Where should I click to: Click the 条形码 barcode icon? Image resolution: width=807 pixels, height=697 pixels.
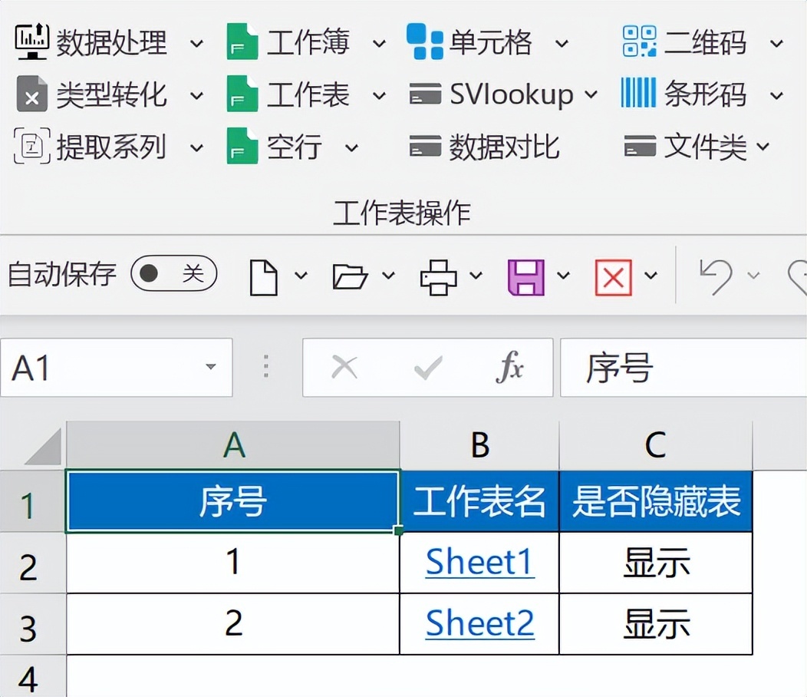tap(639, 94)
